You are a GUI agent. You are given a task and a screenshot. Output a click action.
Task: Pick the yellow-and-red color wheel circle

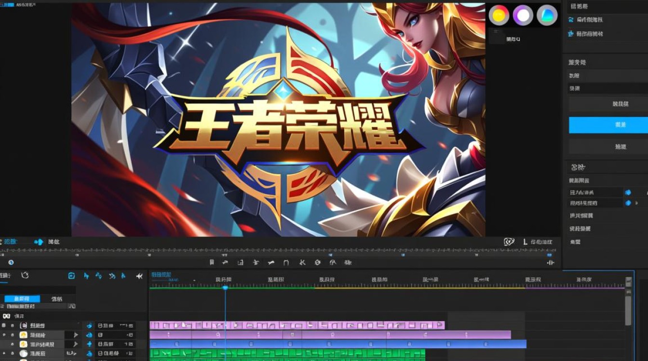(499, 15)
